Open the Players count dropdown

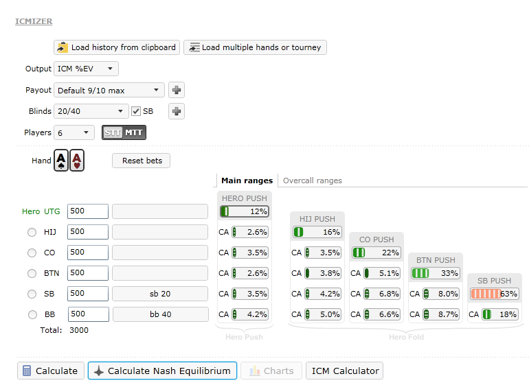click(x=74, y=132)
